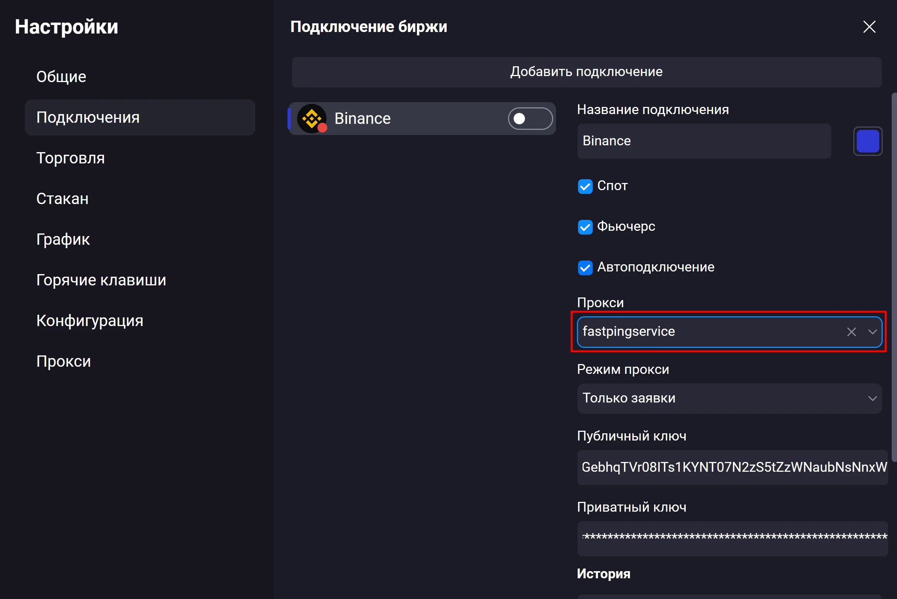Toggle the Binance connection switch
Image resolution: width=897 pixels, height=599 pixels.
530,119
